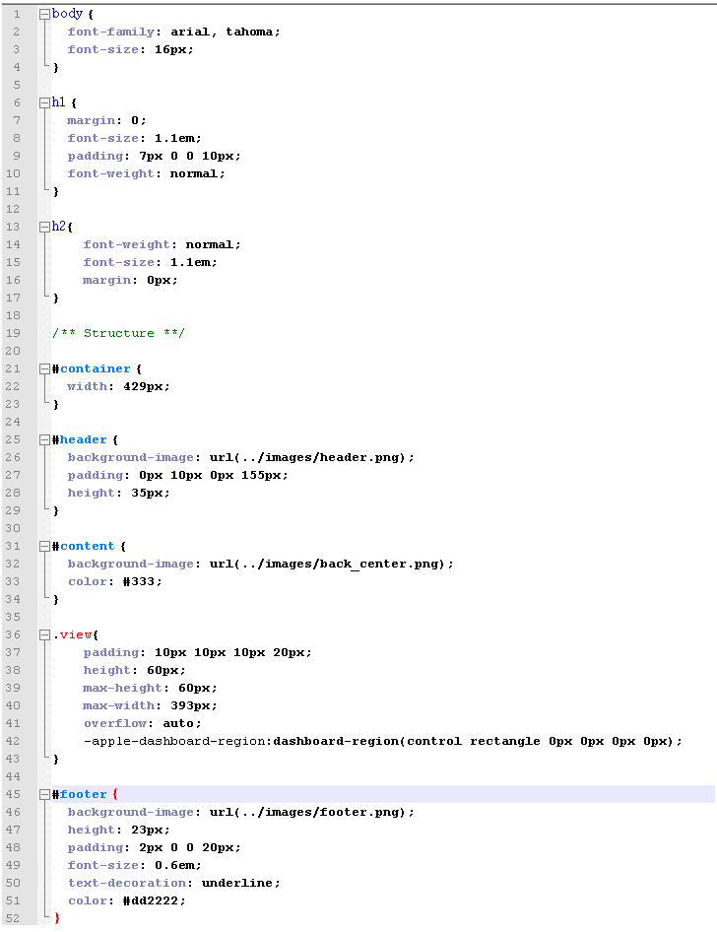Screen dimensions: 717x932
Task: Click 'url(../images/back_center.png);' value
Action: [x=332, y=565]
